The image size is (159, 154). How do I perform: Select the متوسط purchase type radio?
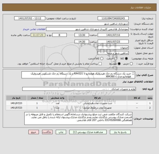coord(119,64)
